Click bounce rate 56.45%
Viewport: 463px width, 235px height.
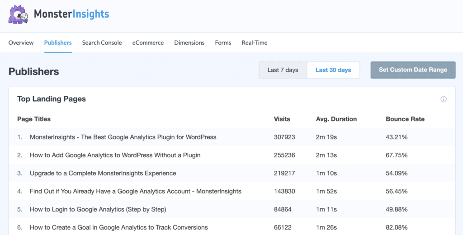coord(397,191)
